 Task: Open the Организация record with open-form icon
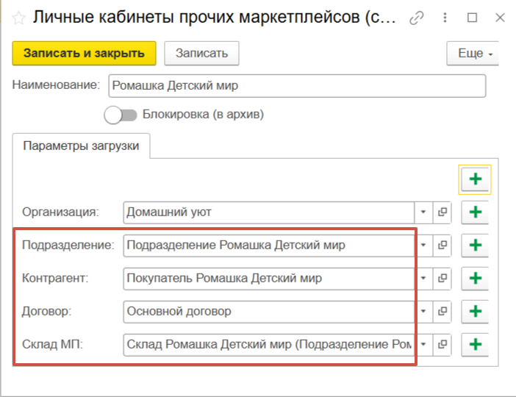tap(442, 212)
